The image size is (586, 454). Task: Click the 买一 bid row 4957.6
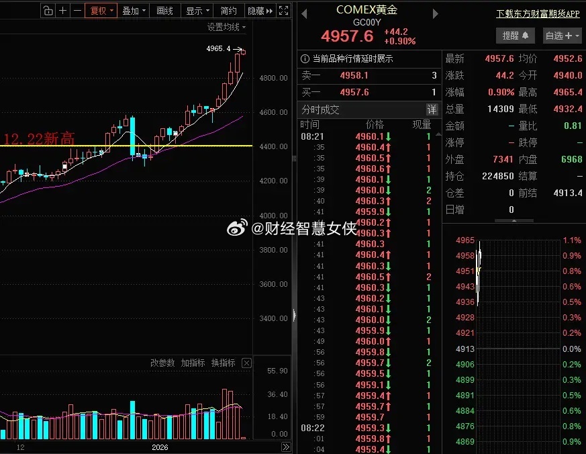[x=369, y=92]
